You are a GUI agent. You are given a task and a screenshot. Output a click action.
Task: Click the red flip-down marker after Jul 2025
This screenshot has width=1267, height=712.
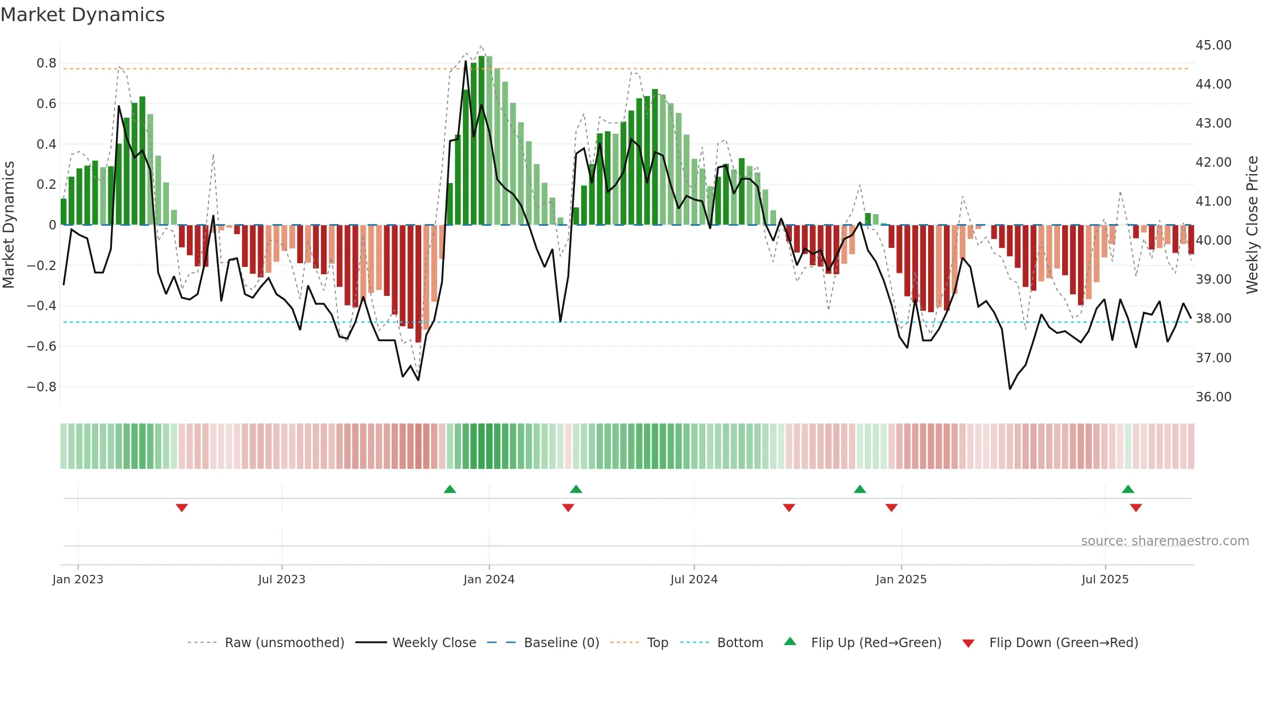click(x=1136, y=508)
